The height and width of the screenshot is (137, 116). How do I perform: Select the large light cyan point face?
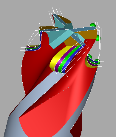(62, 40)
